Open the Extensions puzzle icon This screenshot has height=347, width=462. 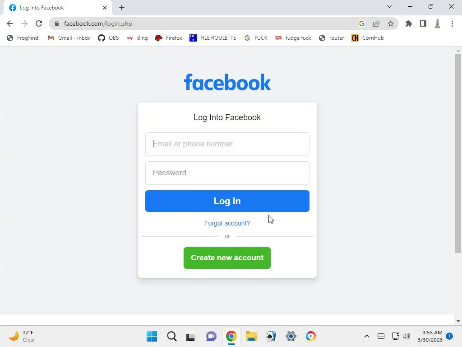409,23
